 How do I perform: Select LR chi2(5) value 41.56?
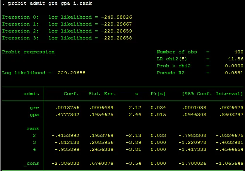[236, 59]
